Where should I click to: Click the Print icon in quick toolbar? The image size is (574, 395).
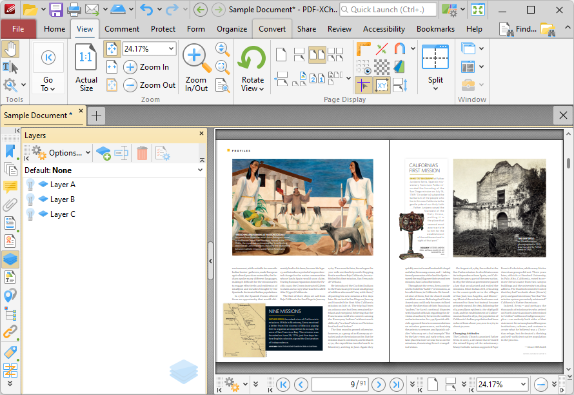click(74, 10)
